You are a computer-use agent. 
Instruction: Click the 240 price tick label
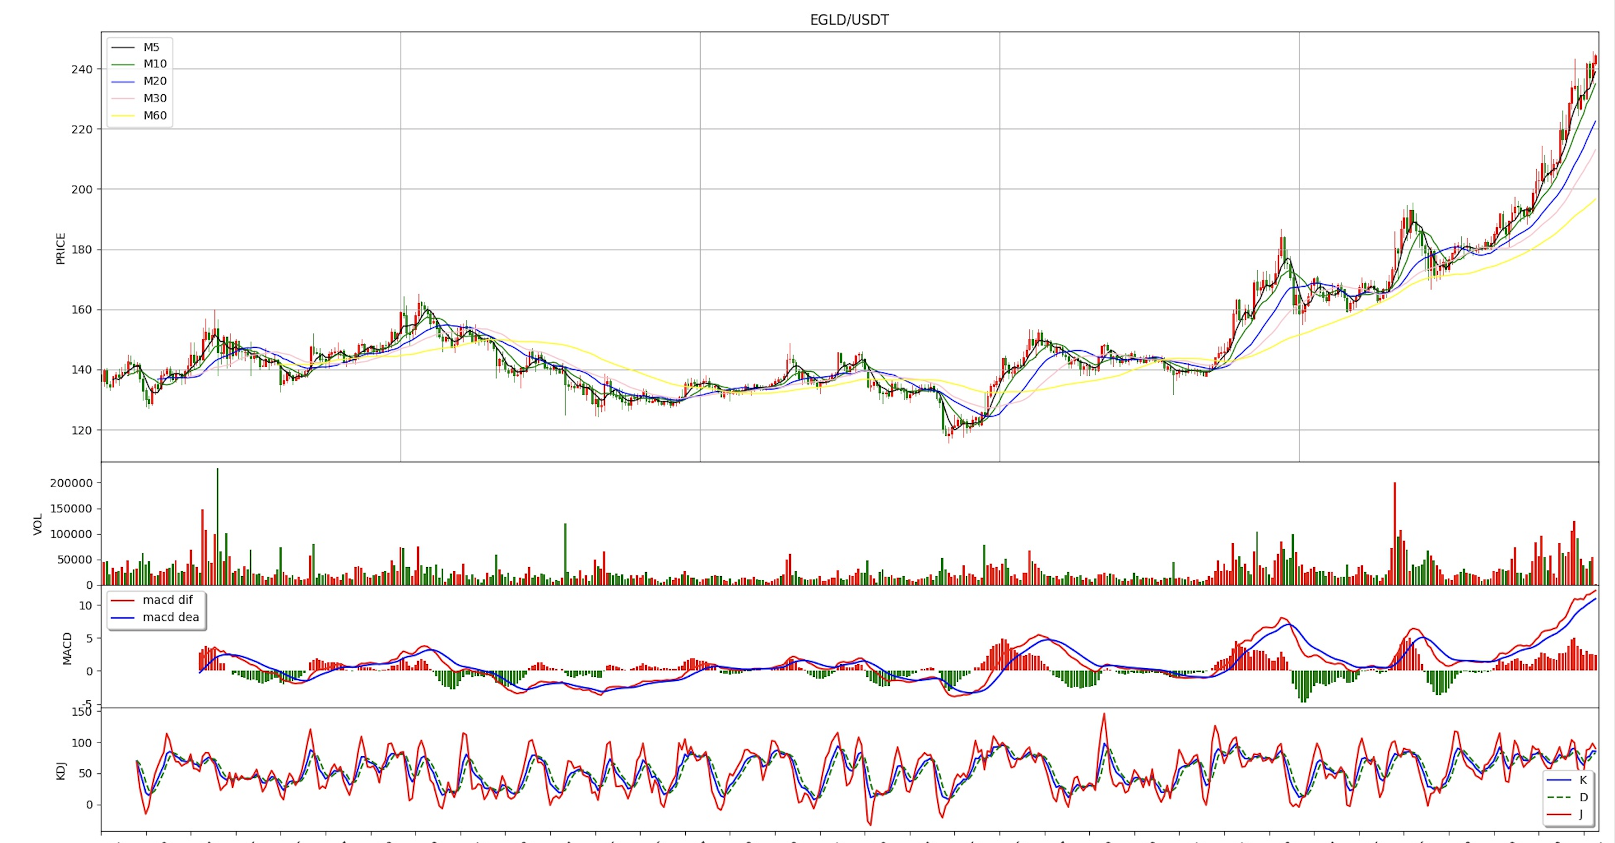82,70
